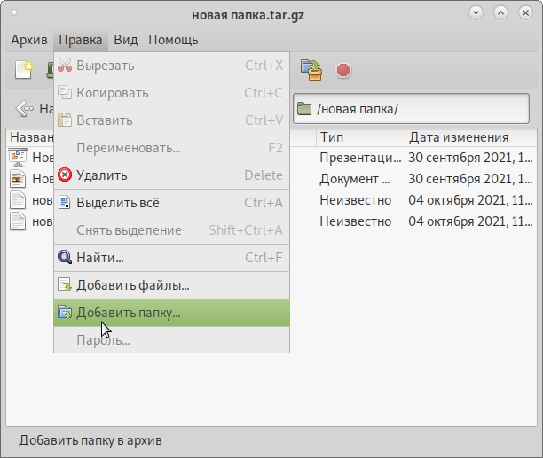Click the document file icon in list
The width and height of the screenshot is (543, 458).
18,178
